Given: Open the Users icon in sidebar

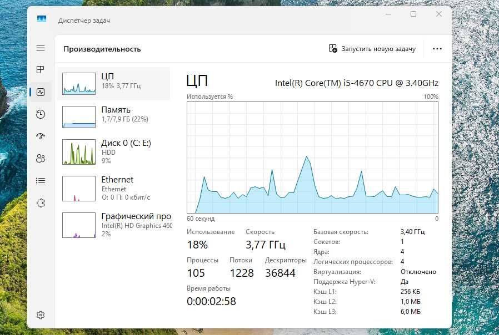Looking at the screenshot, I should (x=41, y=159).
